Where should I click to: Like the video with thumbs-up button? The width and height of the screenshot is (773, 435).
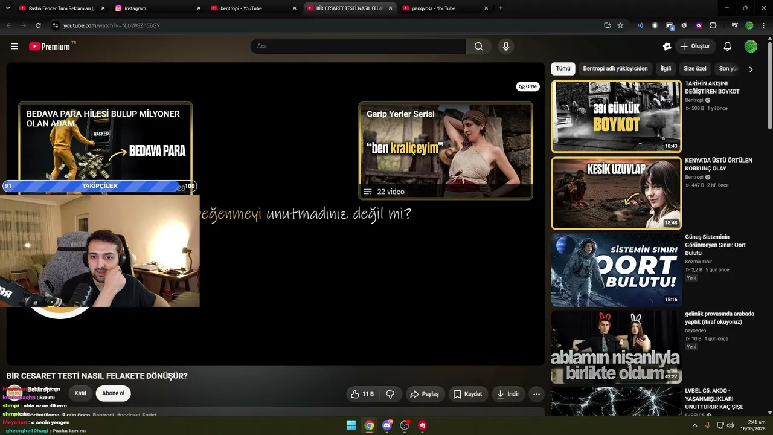[362, 394]
